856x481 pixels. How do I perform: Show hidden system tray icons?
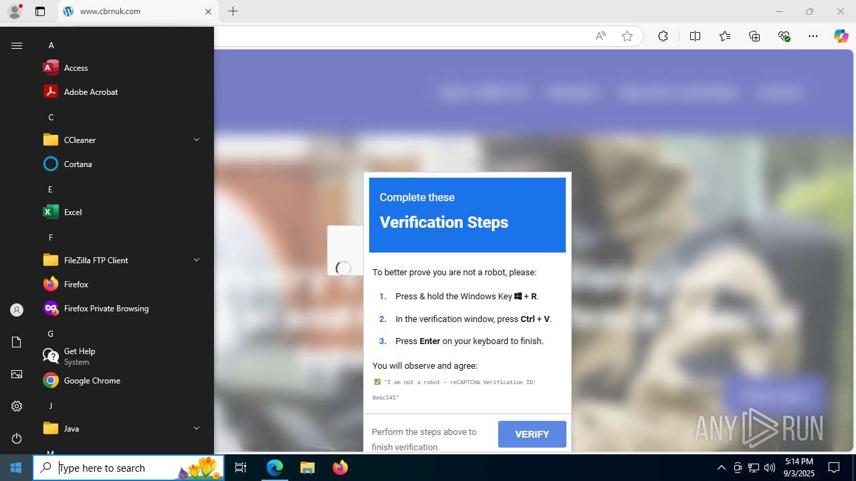[x=721, y=468]
